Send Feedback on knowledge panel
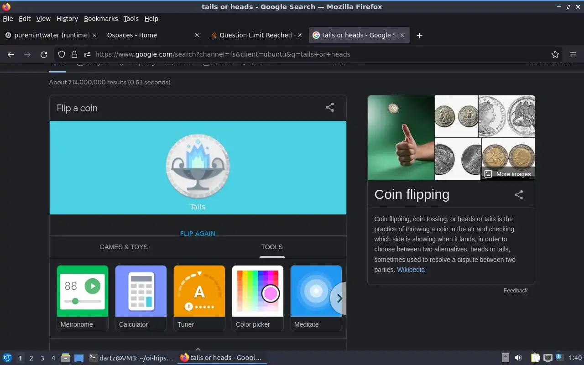This screenshot has width=584, height=365. tap(516, 291)
